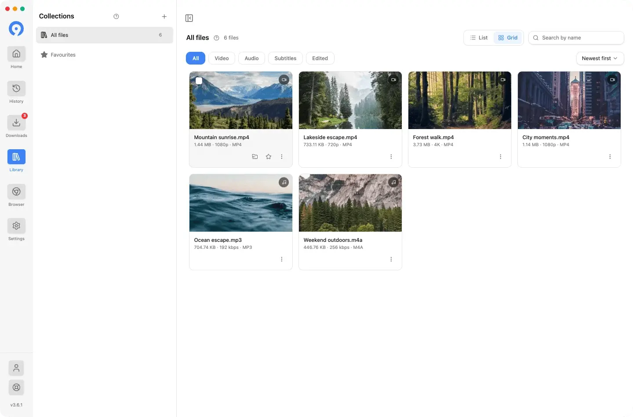633x417 pixels.
Task: Filter files by Video
Action: point(222,58)
